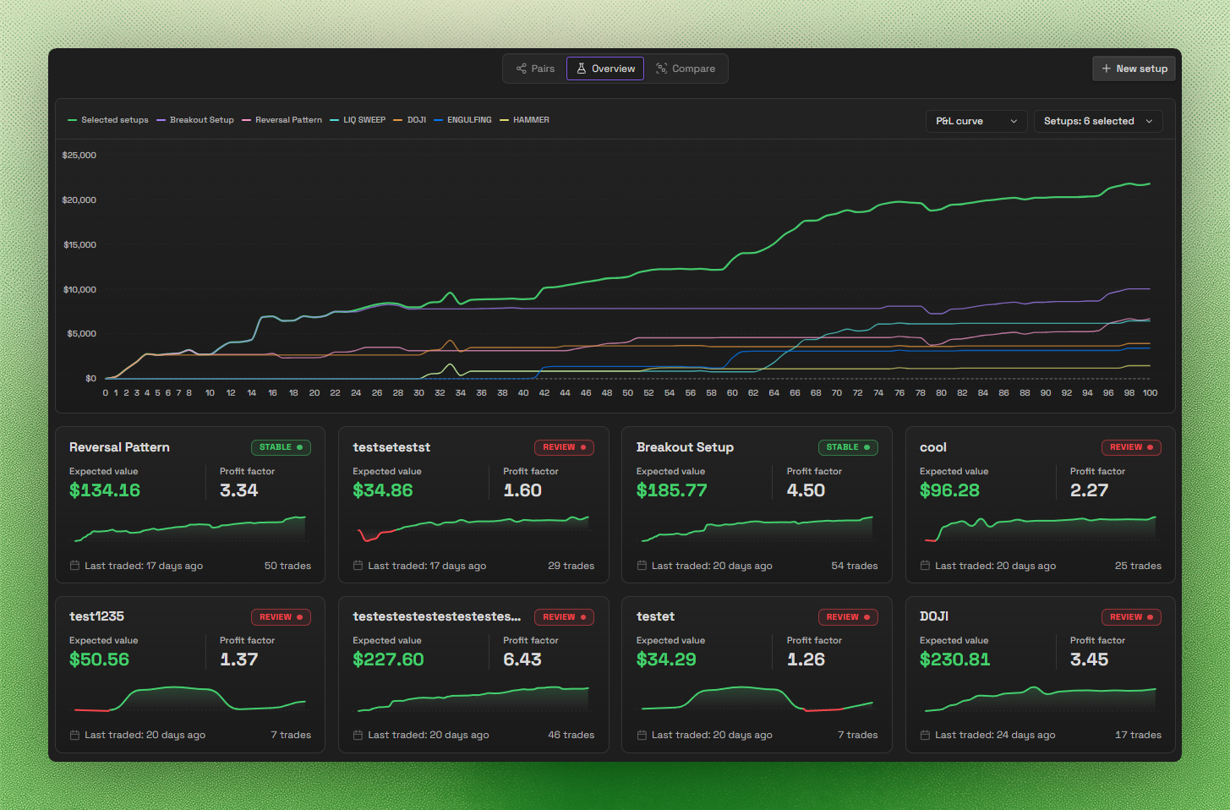Click calendar icon on DOJI card
Image resolution: width=1230 pixels, height=810 pixels.
(925, 735)
